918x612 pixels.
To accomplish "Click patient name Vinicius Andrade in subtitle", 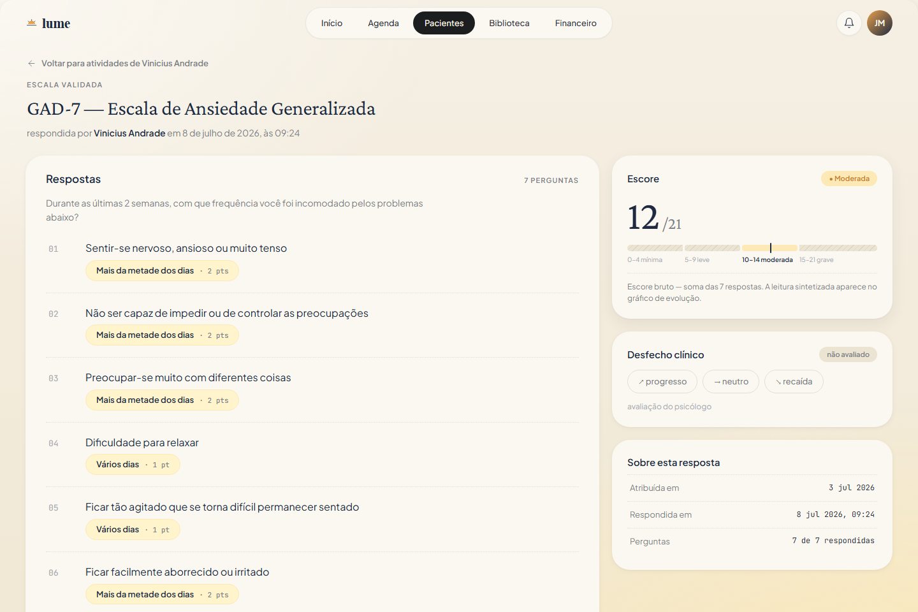I will point(129,133).
